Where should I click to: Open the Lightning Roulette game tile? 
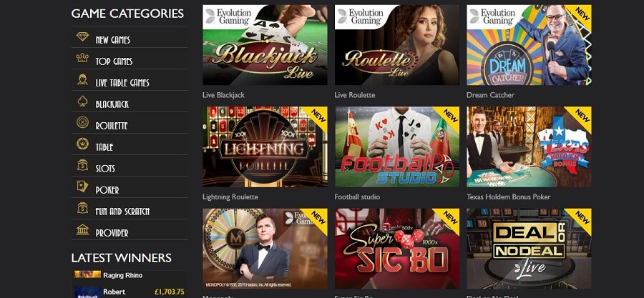[265, 146]
